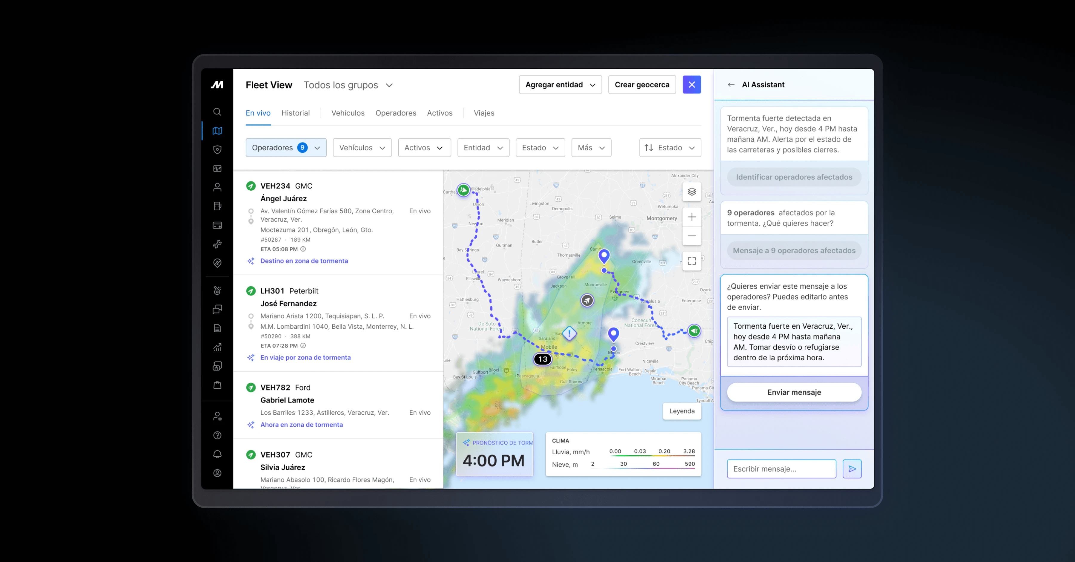Image resolution: width=1075 pixels, height=562 pixels.
Task: Go back using AI Assistant arrow
Action: [x=731, y=85]
